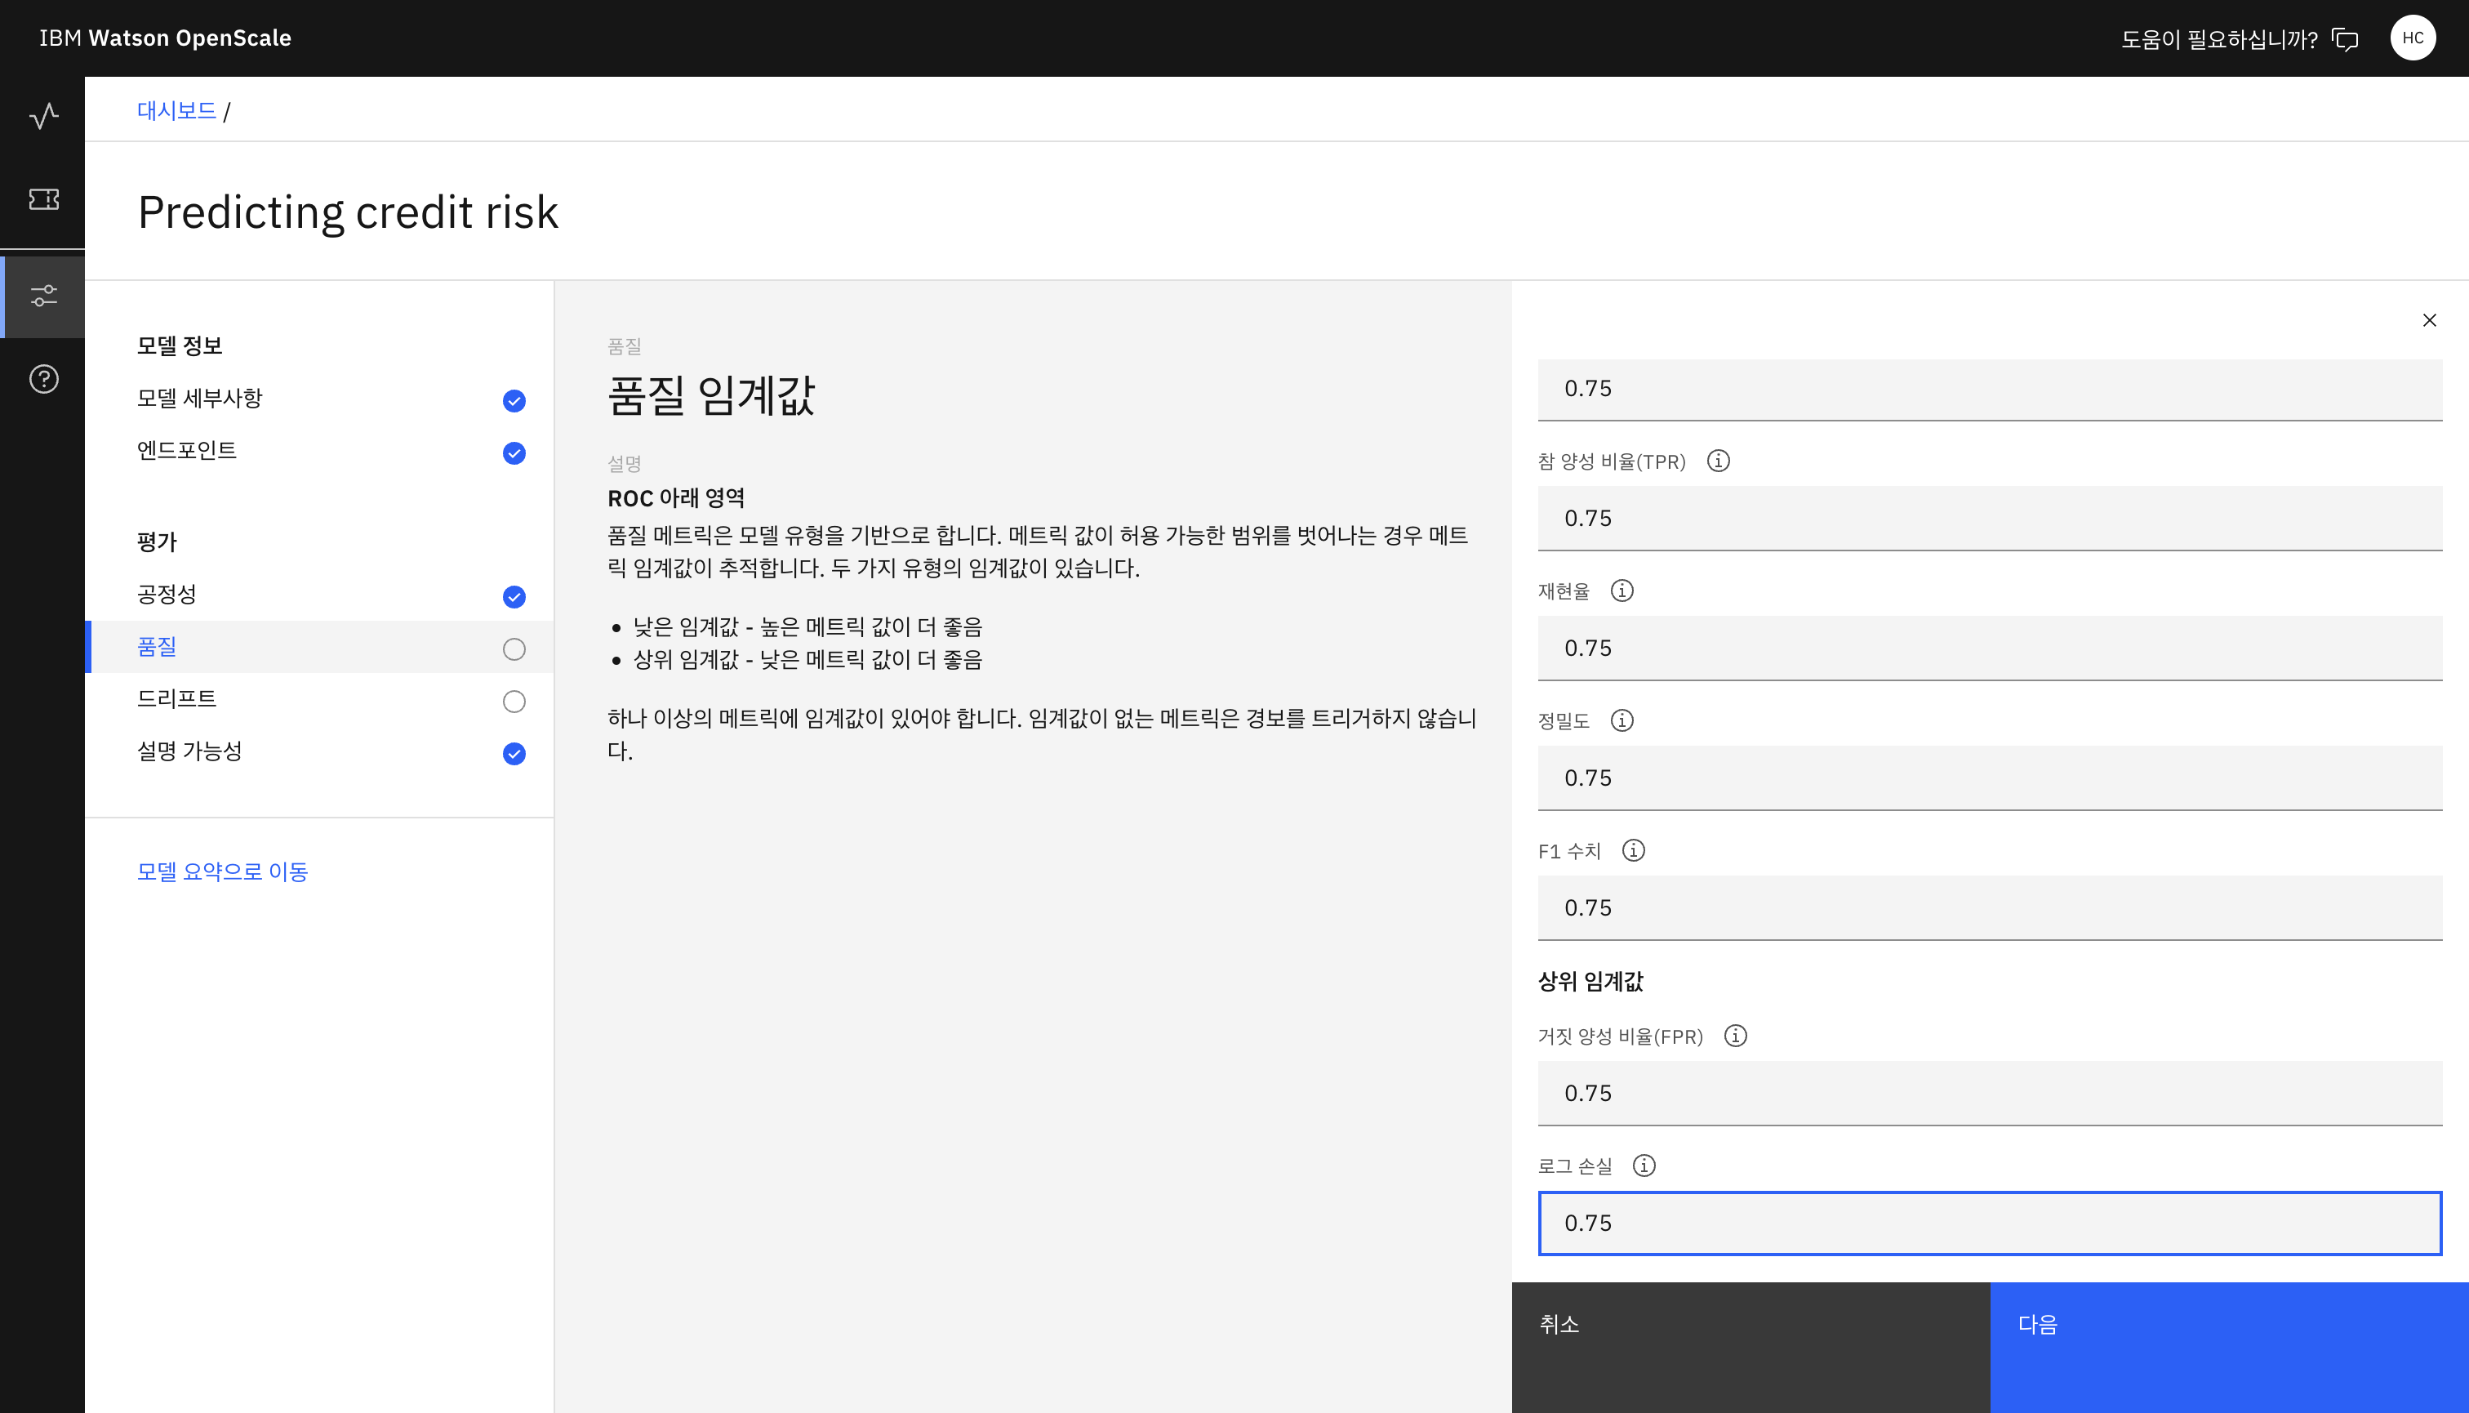This screenshot has height=1413, width=2469.
Task: Click the 평가 group heading
Action: click(x=157, y=542)
